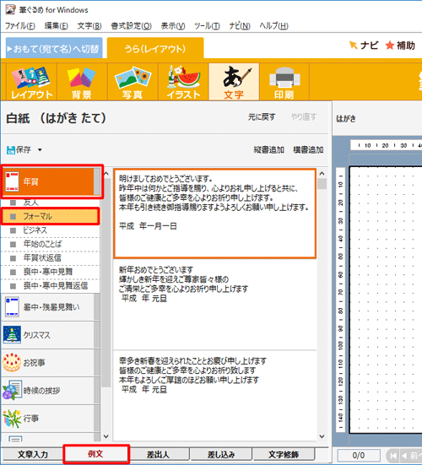Open the 編集(E) menu

click(x=56, y=26)
